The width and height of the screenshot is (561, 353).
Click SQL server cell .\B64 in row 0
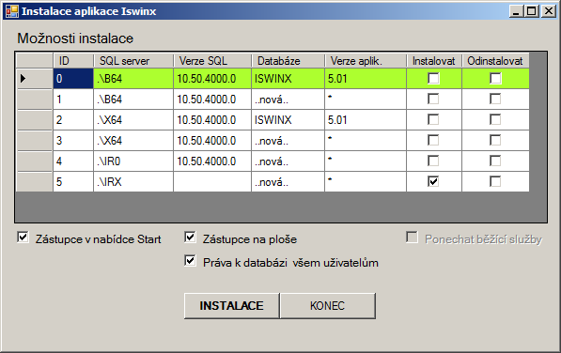[133, 78]
